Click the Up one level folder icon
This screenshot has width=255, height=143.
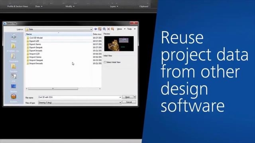click(x=100, y=29)
